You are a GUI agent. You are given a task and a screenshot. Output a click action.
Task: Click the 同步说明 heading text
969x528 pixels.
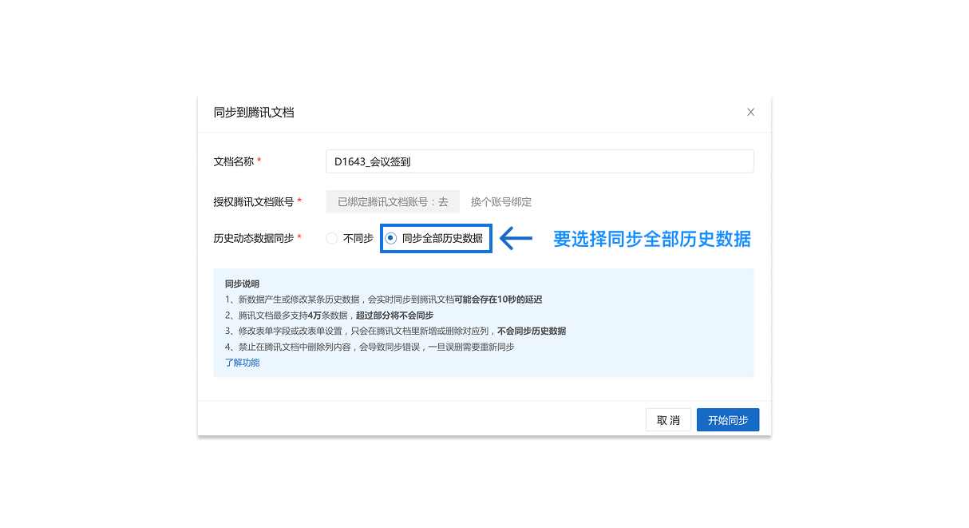(242, 284)
